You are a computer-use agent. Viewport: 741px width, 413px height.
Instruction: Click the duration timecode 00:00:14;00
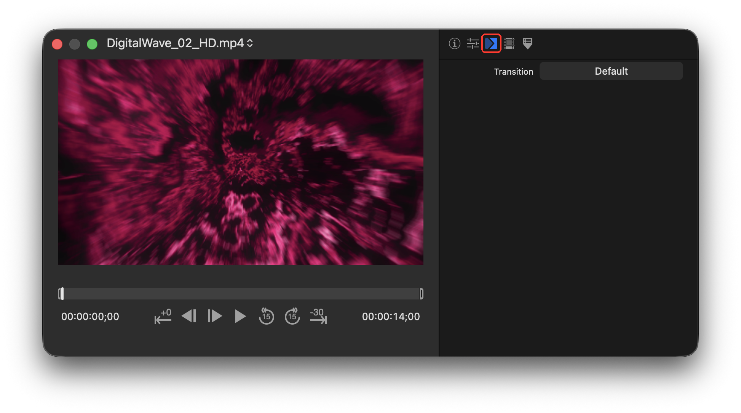(391, 317)
